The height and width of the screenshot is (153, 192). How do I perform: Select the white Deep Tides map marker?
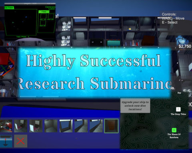(x=178, y=110)
